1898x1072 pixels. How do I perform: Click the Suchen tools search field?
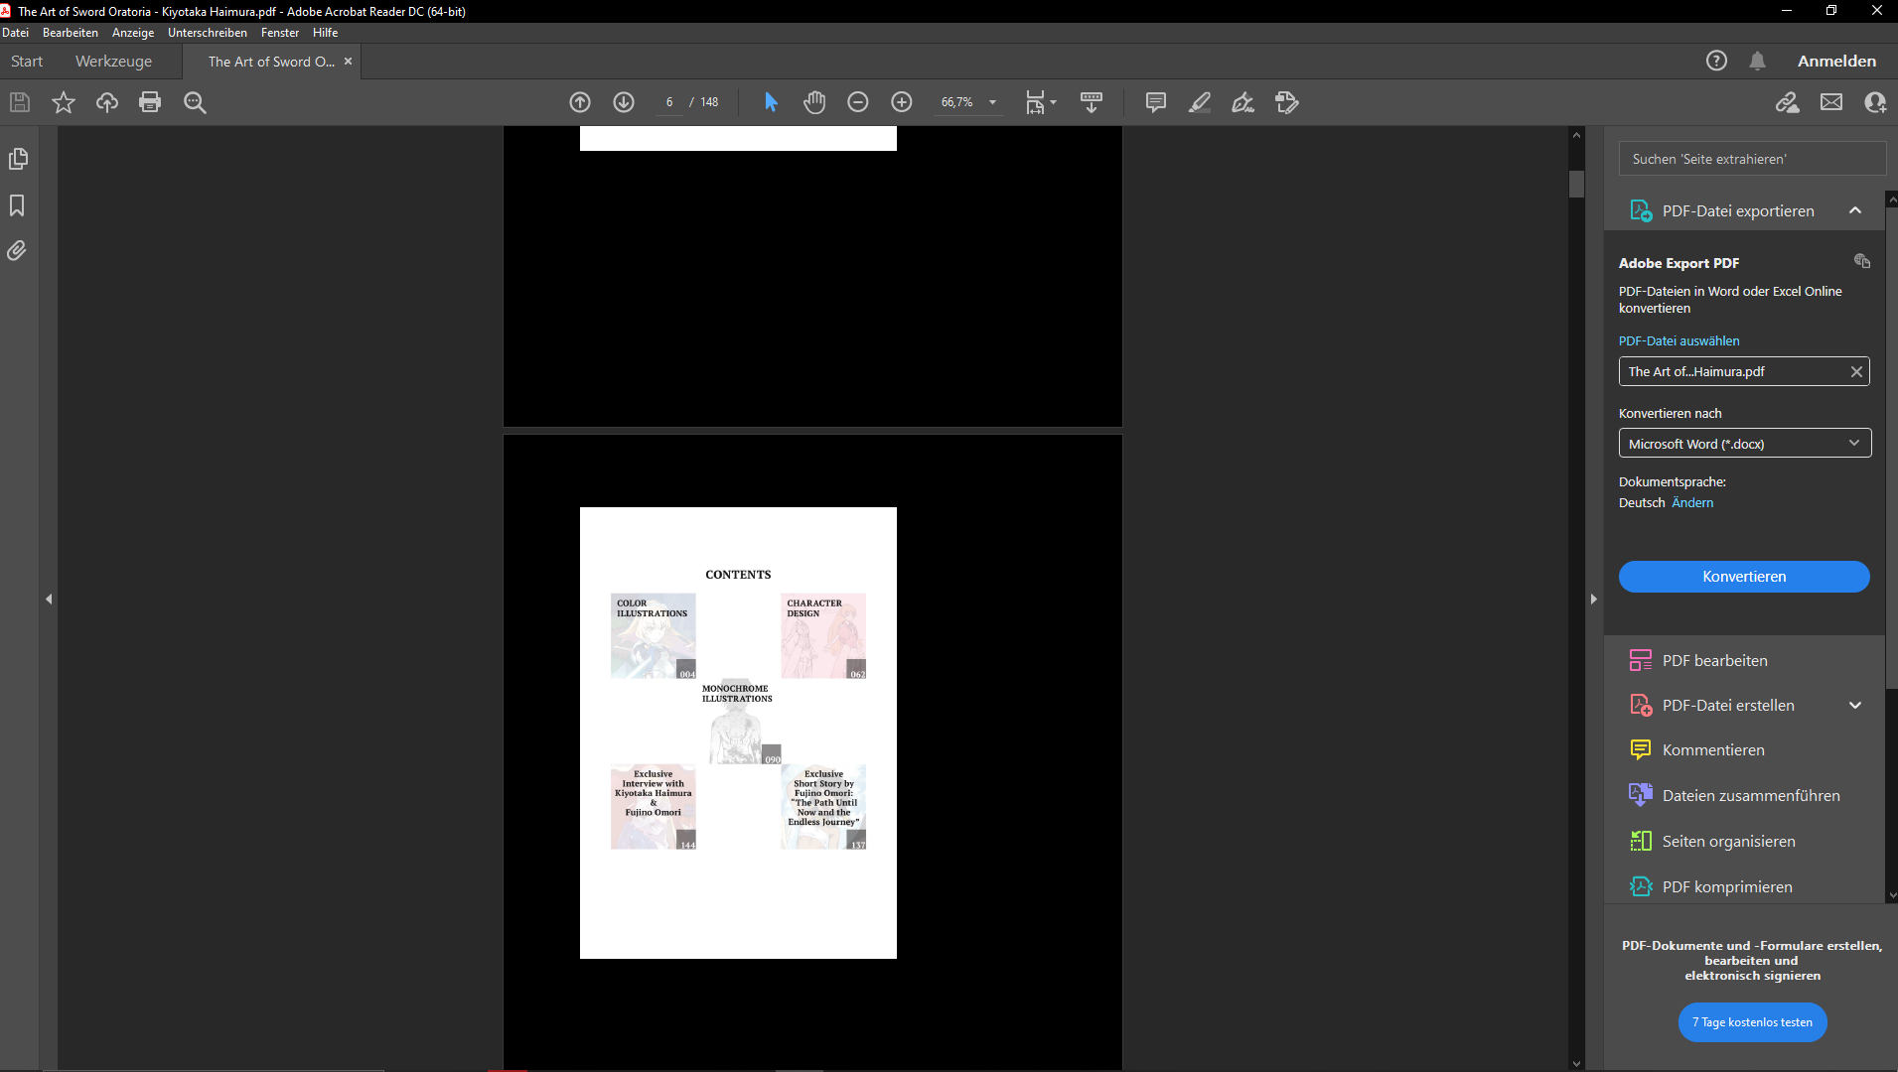point(1751,159)
